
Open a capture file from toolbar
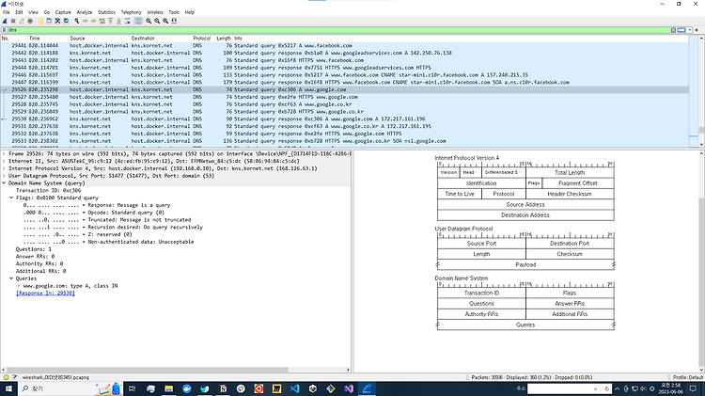click(x=40, y=21)
